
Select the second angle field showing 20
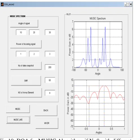click(x=34, y=33)
